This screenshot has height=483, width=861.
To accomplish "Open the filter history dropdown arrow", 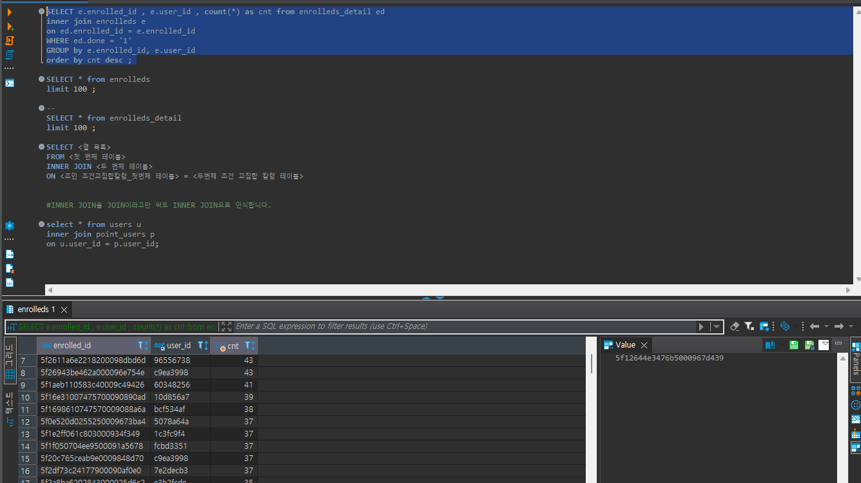I will [716, 326].
